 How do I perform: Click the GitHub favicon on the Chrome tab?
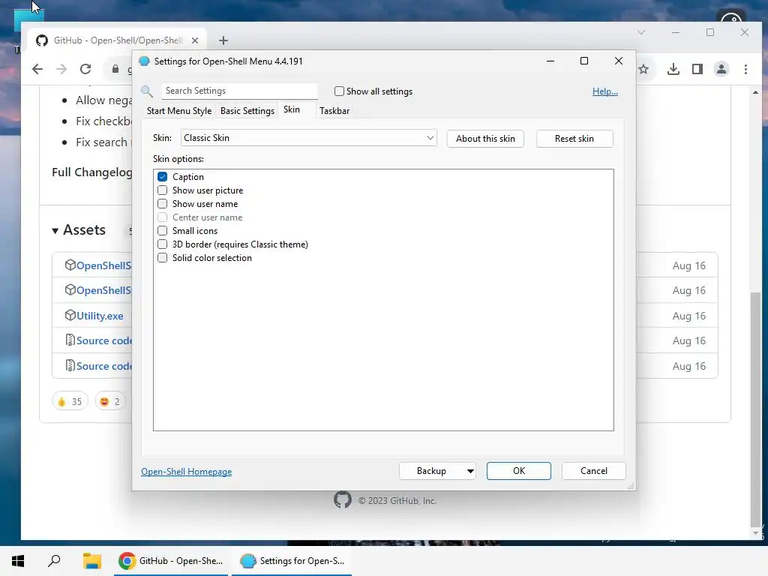tap(42, 40)
